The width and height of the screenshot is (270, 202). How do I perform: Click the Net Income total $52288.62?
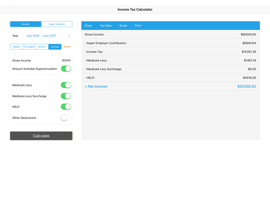click(247, 86)
